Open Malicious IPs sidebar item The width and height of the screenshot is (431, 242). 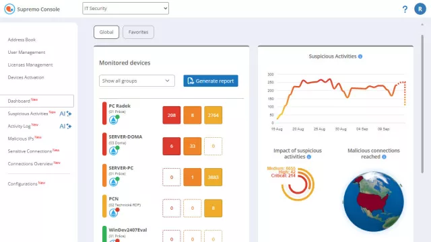click(x=21, y=138)
